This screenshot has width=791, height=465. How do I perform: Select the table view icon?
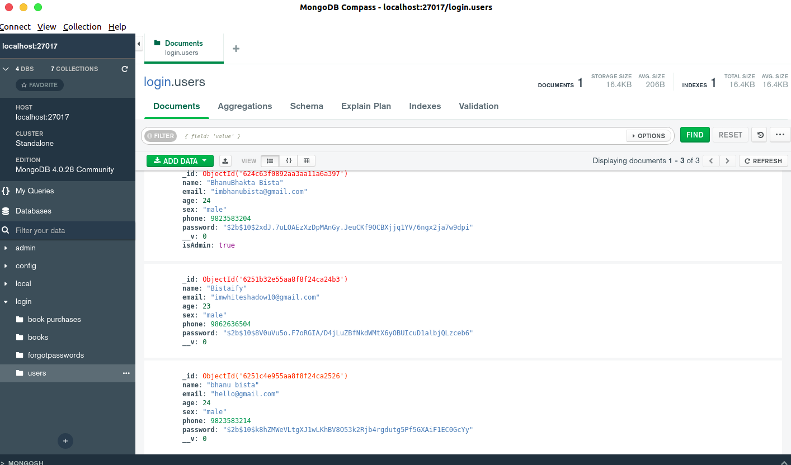point(306,160)
